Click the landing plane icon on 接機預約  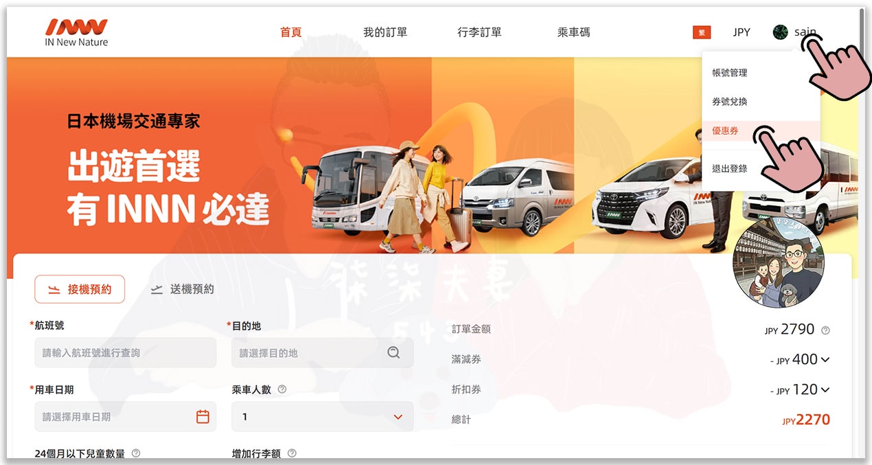[x=54, y=290]
